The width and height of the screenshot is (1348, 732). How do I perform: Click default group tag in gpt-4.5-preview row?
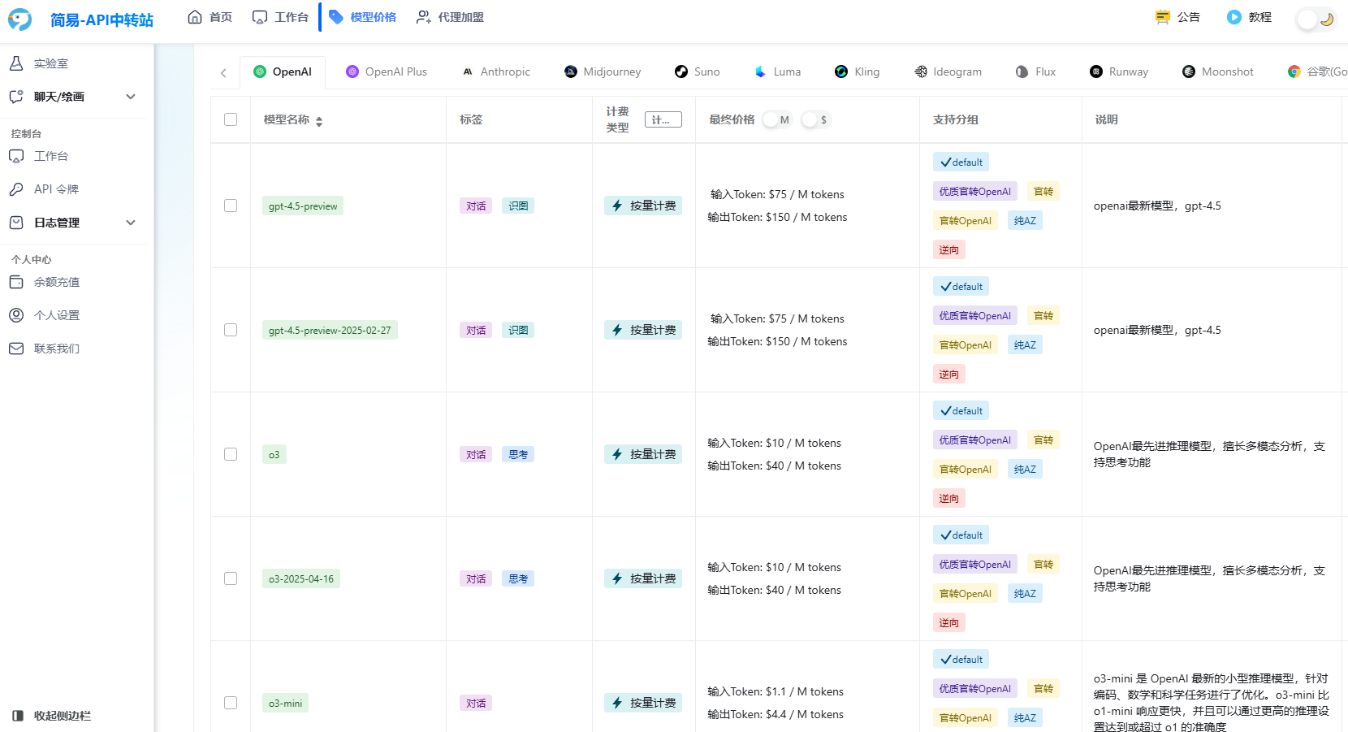pyautogui.click(x=961, y=162)
